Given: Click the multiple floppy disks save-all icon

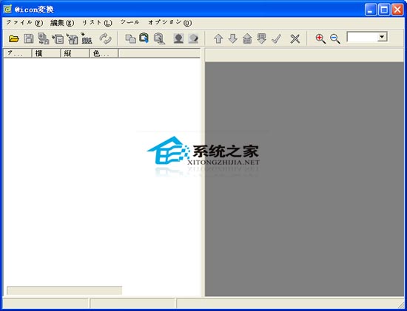Looking at the screenshot, I should click(x=44, y=38).
